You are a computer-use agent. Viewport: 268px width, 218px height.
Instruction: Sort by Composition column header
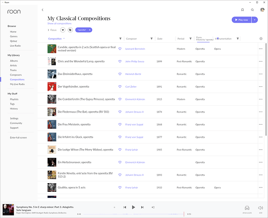(55, 39)
